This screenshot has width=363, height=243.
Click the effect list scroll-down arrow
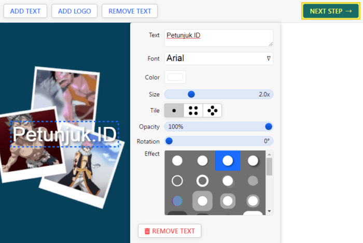(x=269, y=211)
